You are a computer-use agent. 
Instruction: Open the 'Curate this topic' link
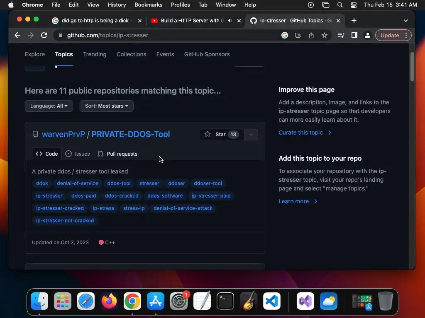[x=305, y=132]
